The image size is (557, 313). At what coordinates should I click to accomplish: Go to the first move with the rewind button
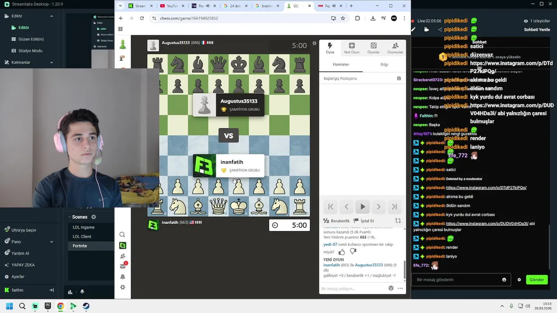click(331, 207)
